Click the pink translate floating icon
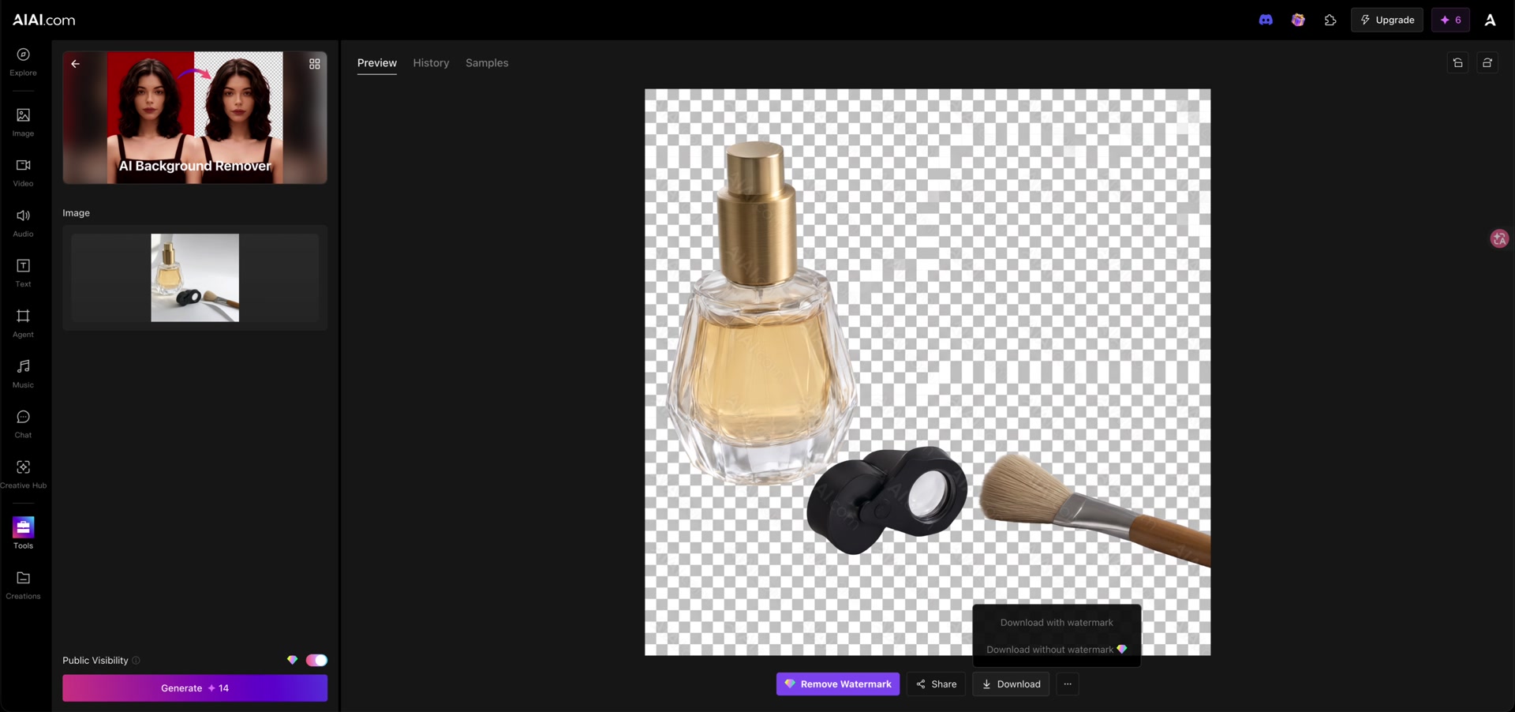The height and width of the screenshot is (712, 1515). (x=1499, y=238)
